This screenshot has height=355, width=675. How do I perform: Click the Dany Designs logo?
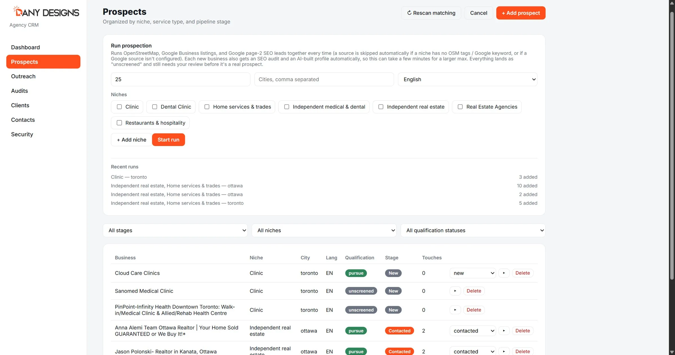point(46,12)
